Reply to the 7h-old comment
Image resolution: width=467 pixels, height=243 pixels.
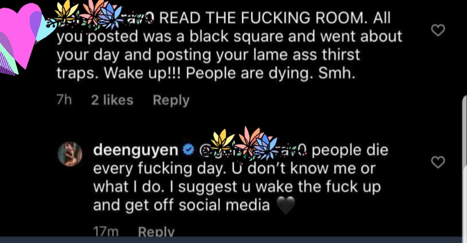(171, 100)
